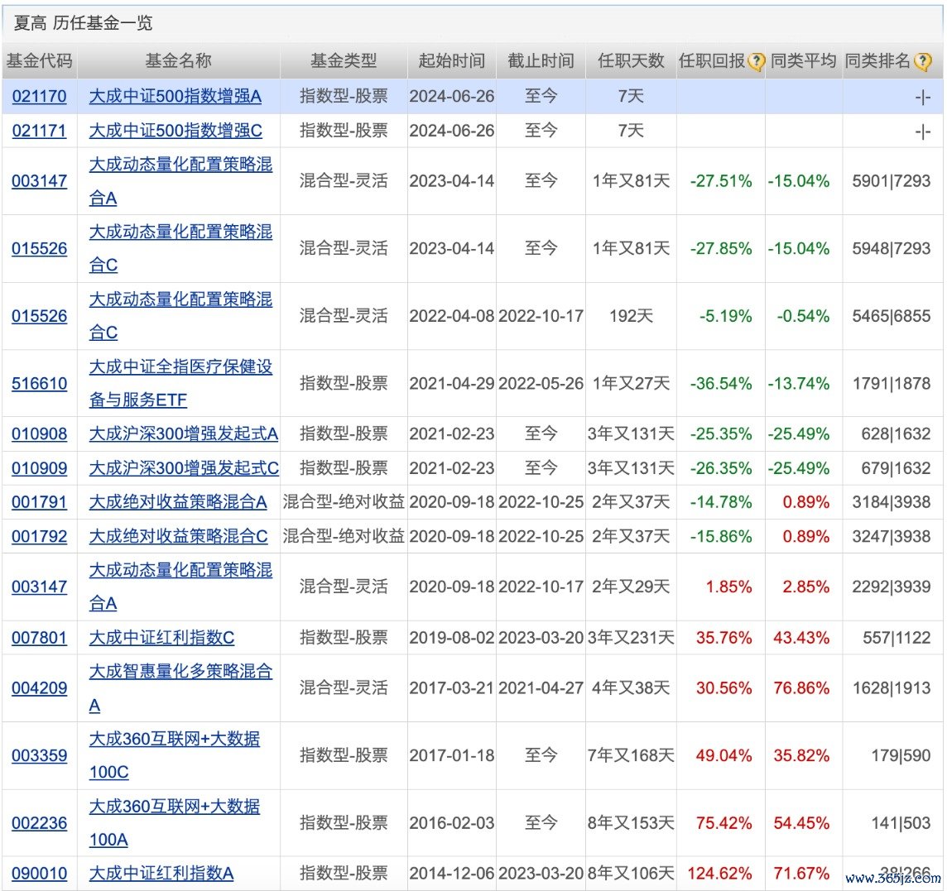
Task: Open the 大成绝对收益策略混合C fund link
Action: point(178,536)
